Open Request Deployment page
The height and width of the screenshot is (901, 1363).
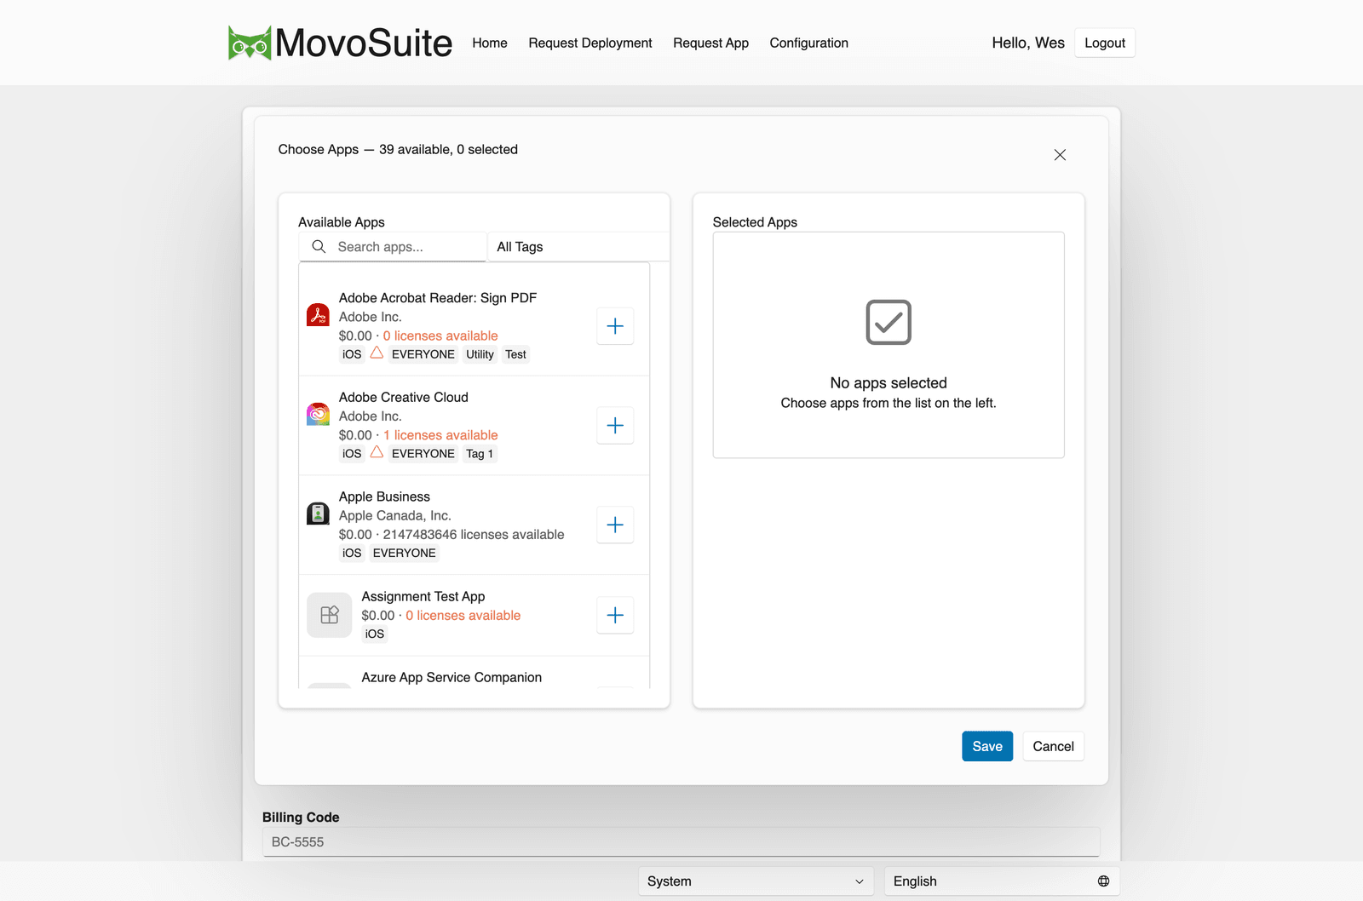590,43
